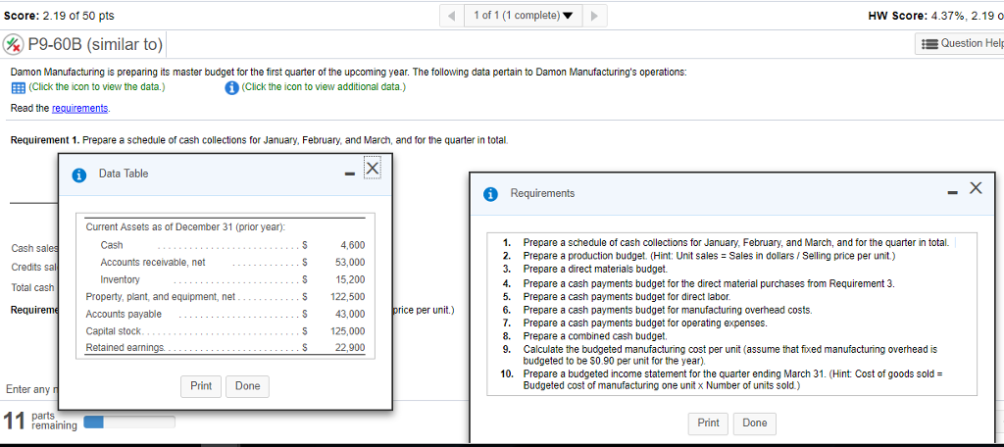
Task: Select Accounts payable value 43,000
Action: coord(350,314)
